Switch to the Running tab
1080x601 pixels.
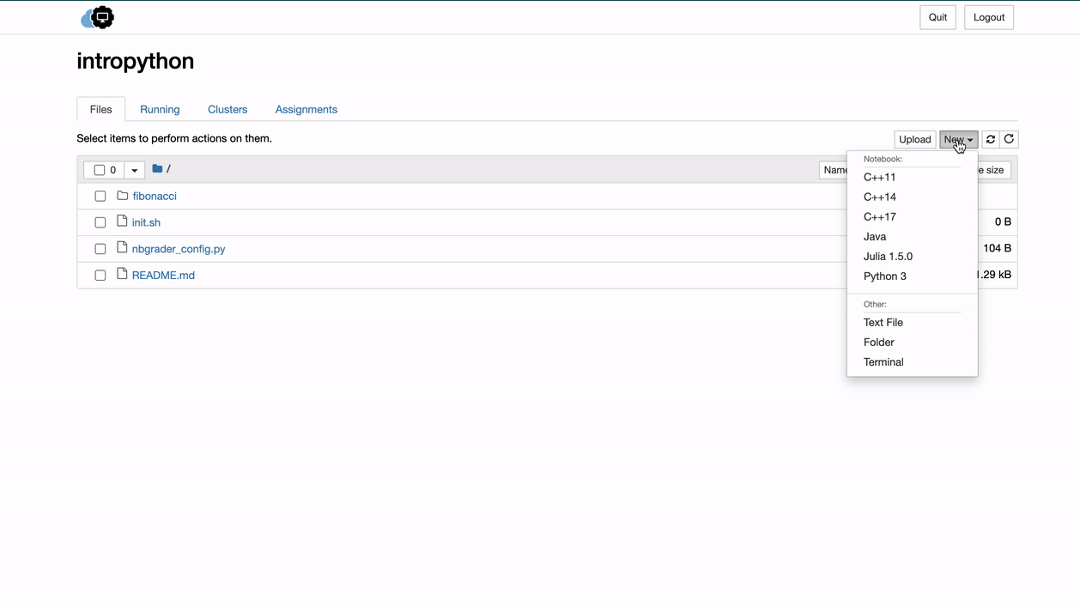[160, 109]
